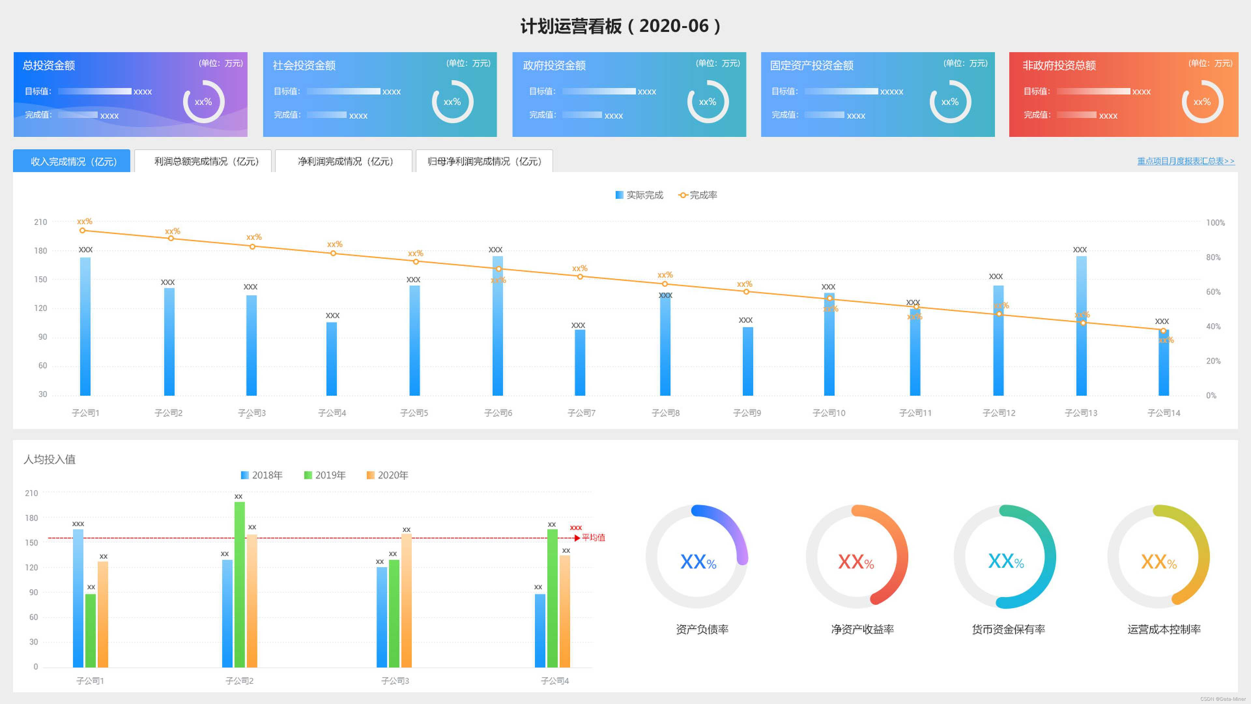
Task: Click 子公司2 green 2019 bar in 人均投入值
Action: 240,585
